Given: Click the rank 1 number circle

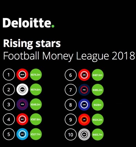Looking at the screenshot, I should 9,75.
